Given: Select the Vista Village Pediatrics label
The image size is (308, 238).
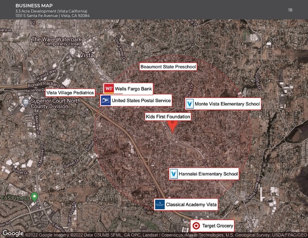Looking at the screenshot, I should tap(70, 93).
